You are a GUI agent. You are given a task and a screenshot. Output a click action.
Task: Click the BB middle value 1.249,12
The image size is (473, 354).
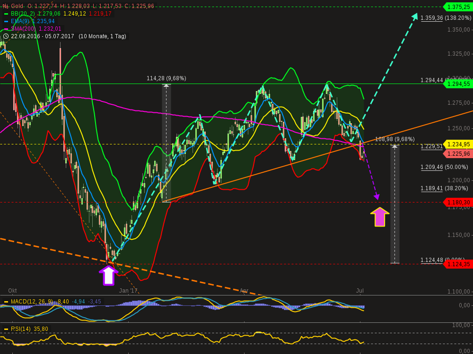(74, 14)
